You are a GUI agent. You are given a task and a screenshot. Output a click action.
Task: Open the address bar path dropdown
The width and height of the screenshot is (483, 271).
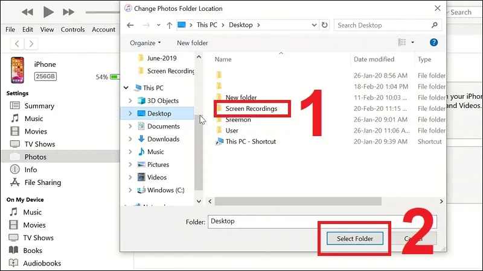[314, 25]
